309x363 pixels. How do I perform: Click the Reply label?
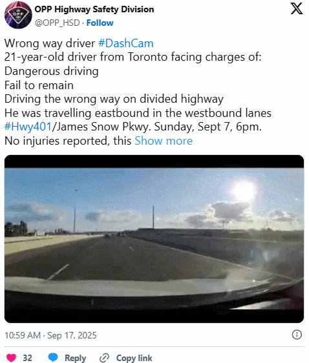click(75, 358)
